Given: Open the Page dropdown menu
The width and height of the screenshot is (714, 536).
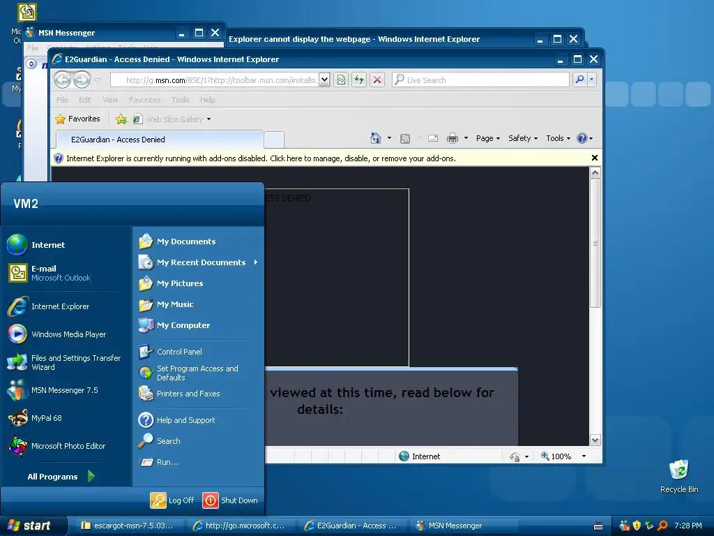Looking at the screenshot, I should [x=487, y=138].
